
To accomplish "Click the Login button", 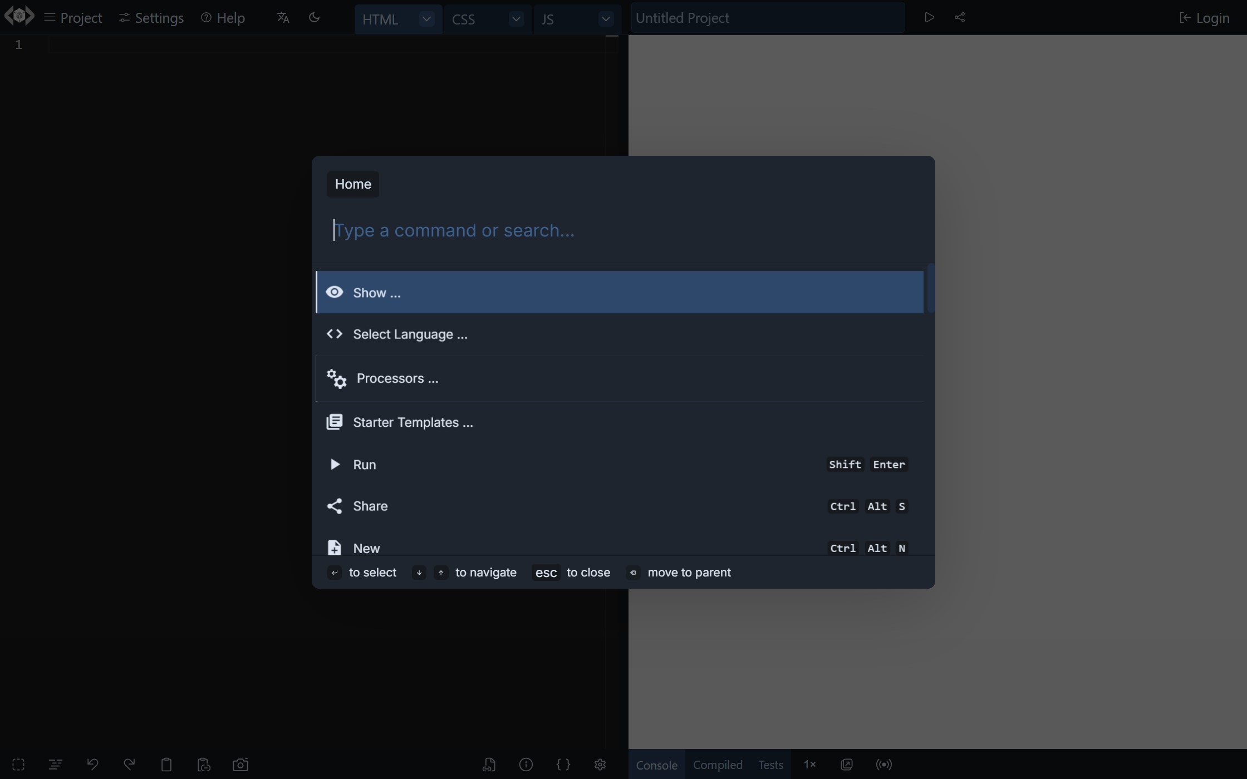I will pyautogui.click(x=1204, y=17).
